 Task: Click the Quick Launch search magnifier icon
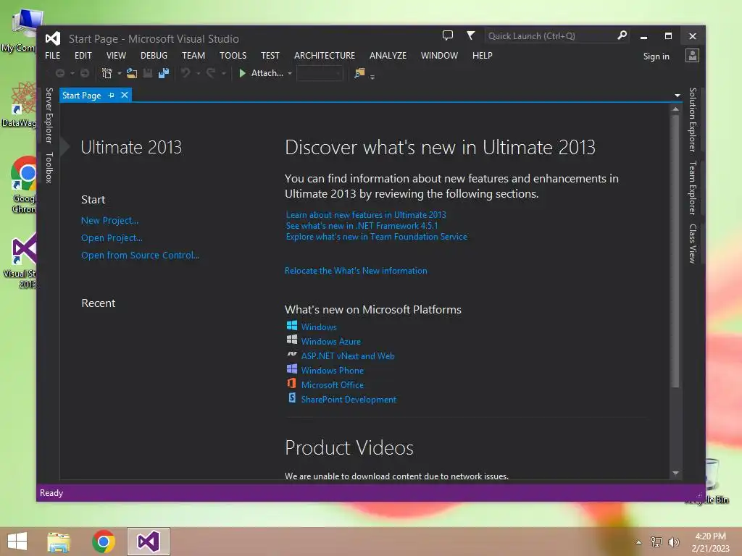point(622,35)
